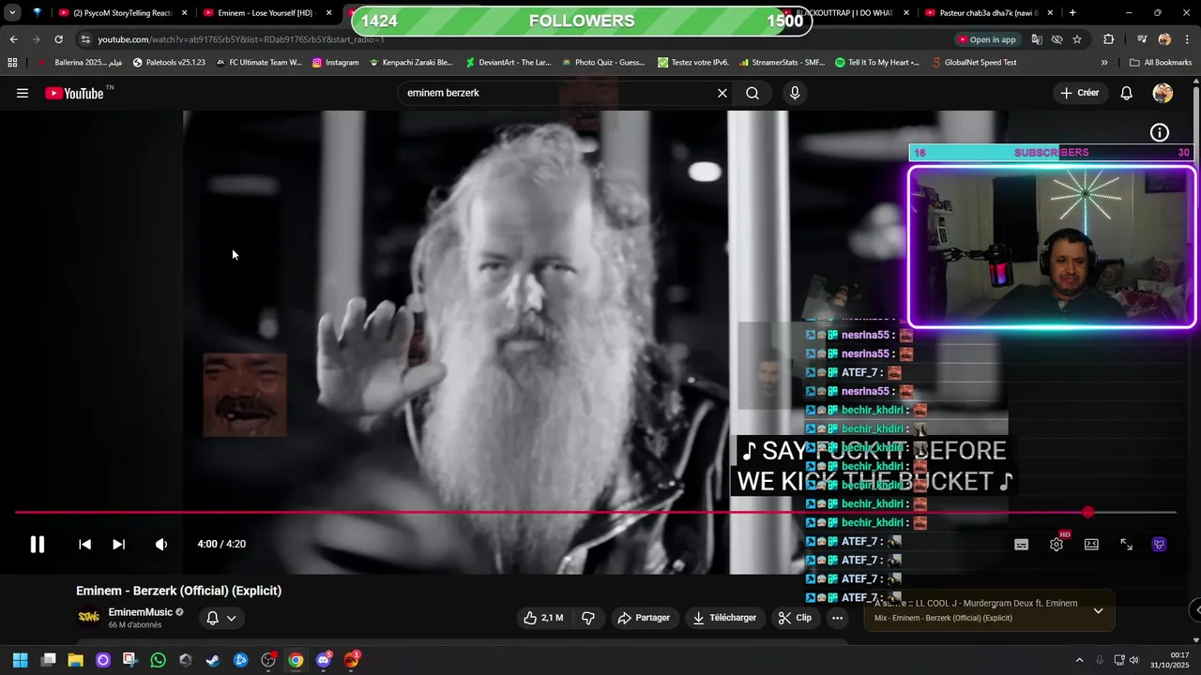Open the GlobalNet Speed Test bookmark
1201x675 pixels.
973,63
